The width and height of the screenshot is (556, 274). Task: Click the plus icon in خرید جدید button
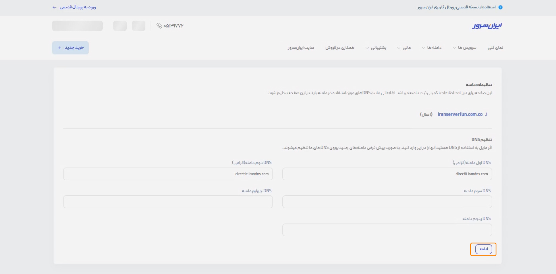(60, 48)
